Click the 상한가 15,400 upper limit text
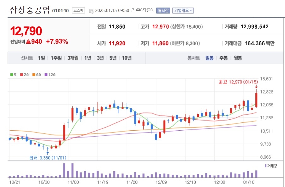The height and width of the screenshot is (187, 285). click(x=187, y=27)
